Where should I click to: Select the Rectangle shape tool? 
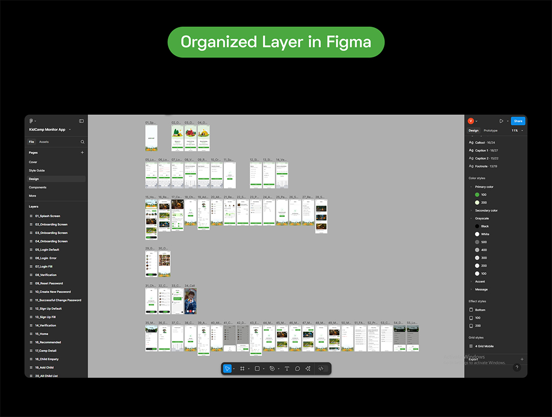click(x=257, y=368)
